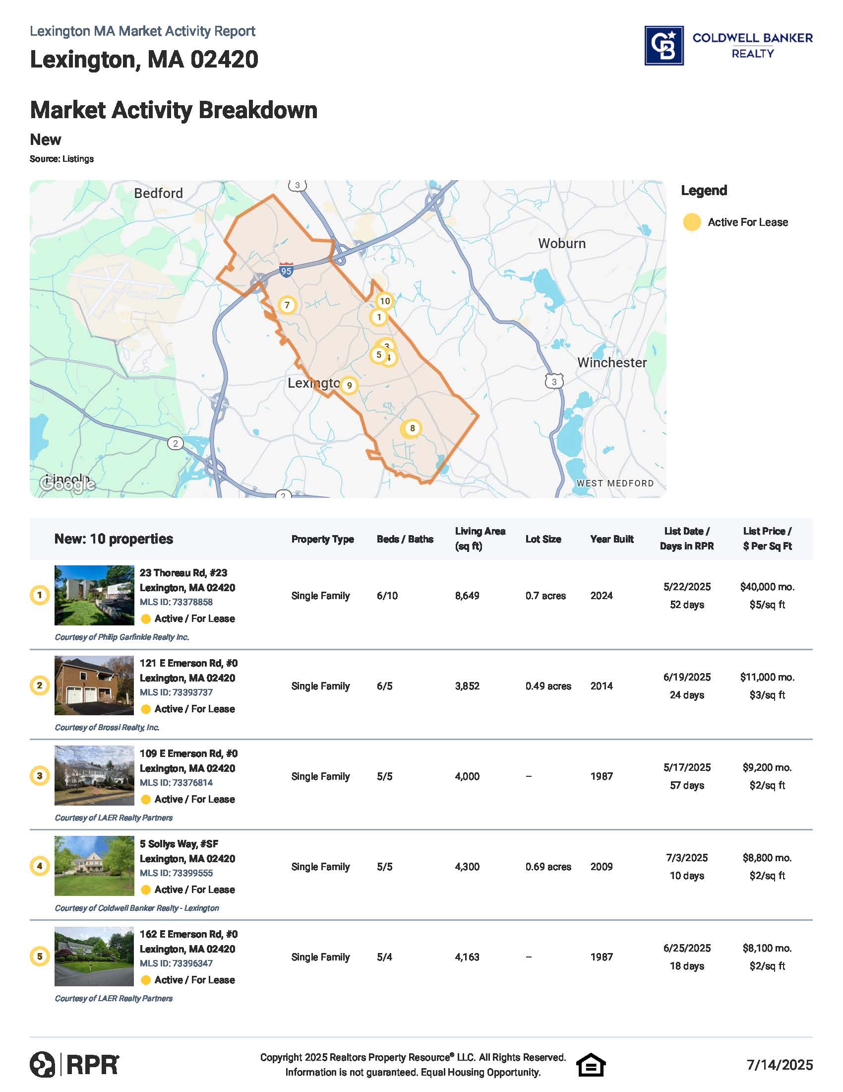Image resolution: width=843 pixels, height=1092 pixels.
Task: Click number badge 3 beside 109 E Emerson Rd
Action: 40,776
